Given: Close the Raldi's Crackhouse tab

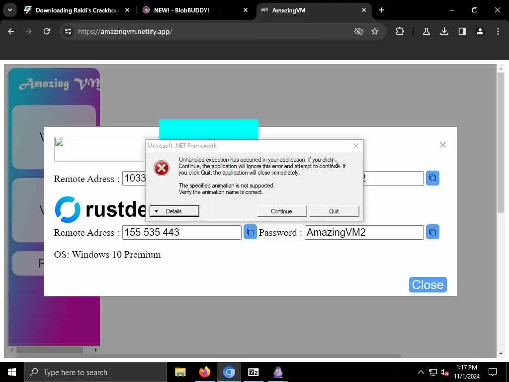Looking at the screenshot, I should [x=127, y=10].
